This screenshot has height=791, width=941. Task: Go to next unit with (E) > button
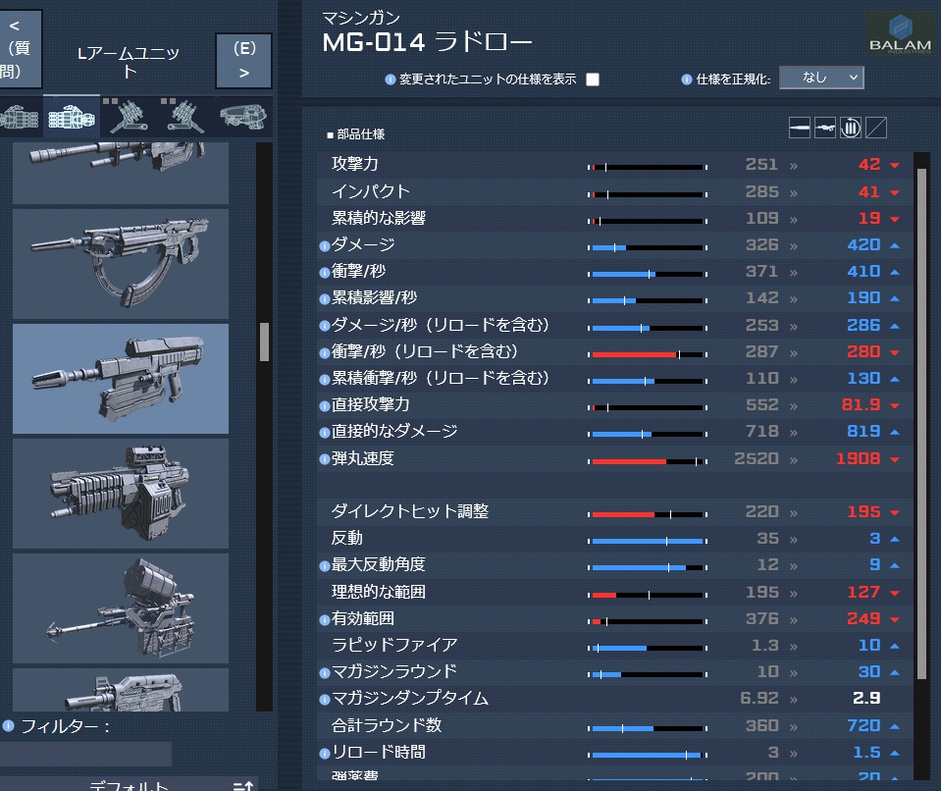[x=243, y=61]
